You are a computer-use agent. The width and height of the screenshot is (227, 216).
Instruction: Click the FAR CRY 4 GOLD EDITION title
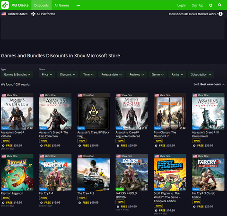pyautogui.click(x=126, y=195)
